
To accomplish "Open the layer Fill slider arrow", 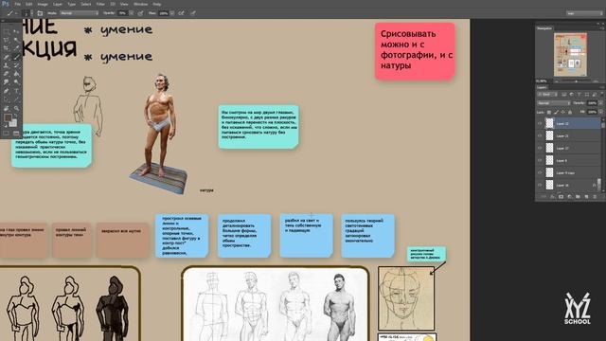I will pyautogui.click(x=601, y=112).
